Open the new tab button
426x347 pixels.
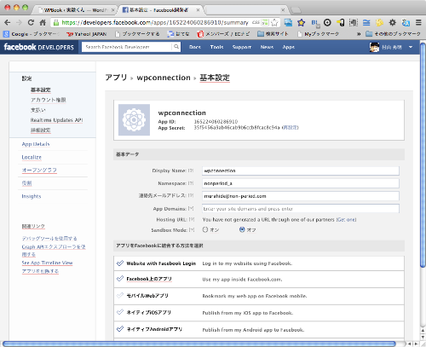coord(296,10)
